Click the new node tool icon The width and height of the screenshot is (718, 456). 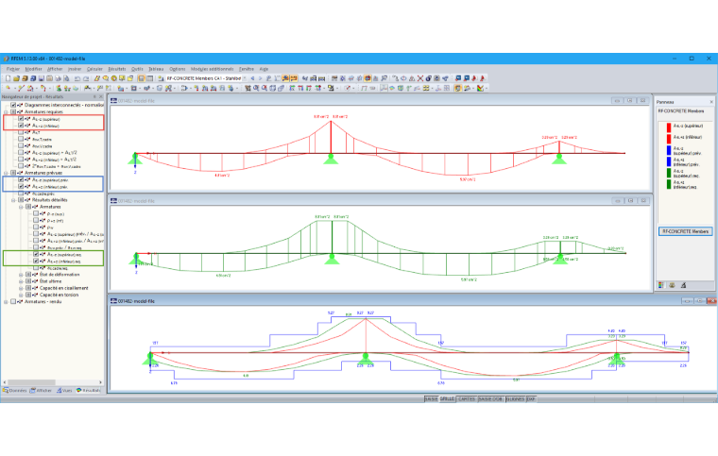8,88
